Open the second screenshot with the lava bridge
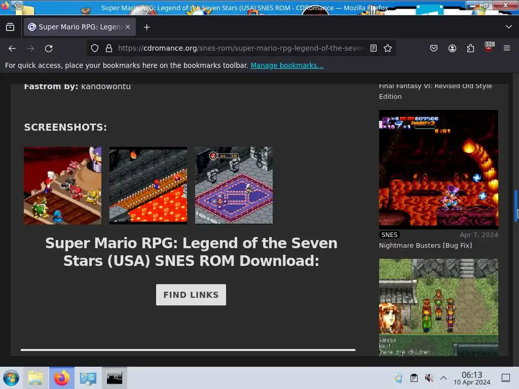The width and height of the screenshot is (519, 389). pyautogui.click(x=149, y=185)
